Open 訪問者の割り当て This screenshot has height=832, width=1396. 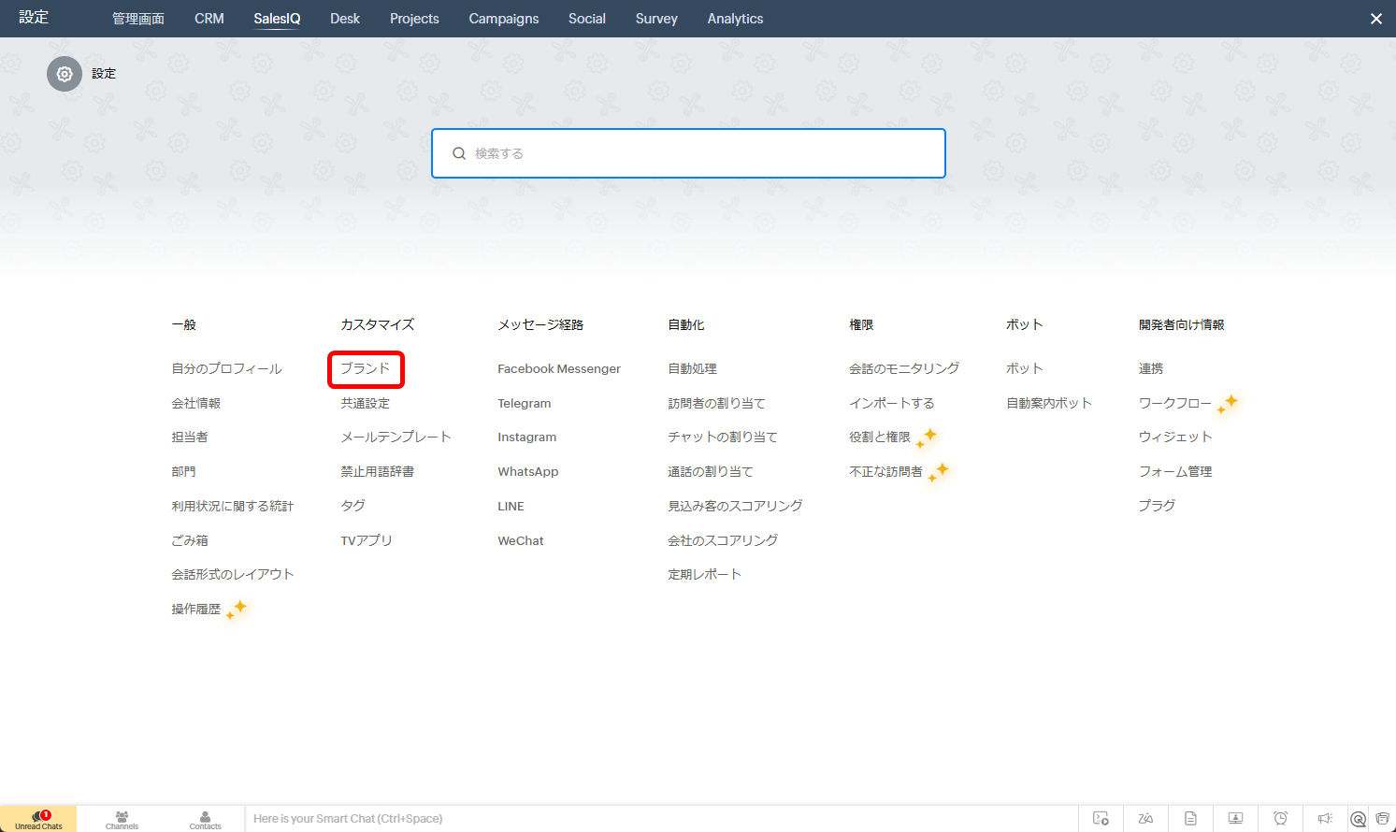(x=717, y=403)
